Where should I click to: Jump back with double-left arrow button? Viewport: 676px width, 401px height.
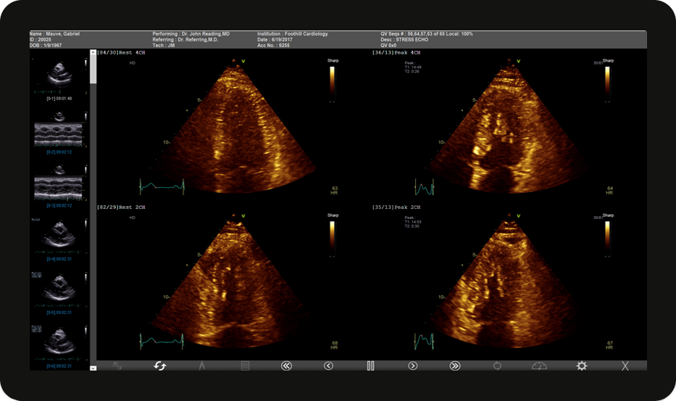coord(286,366)
